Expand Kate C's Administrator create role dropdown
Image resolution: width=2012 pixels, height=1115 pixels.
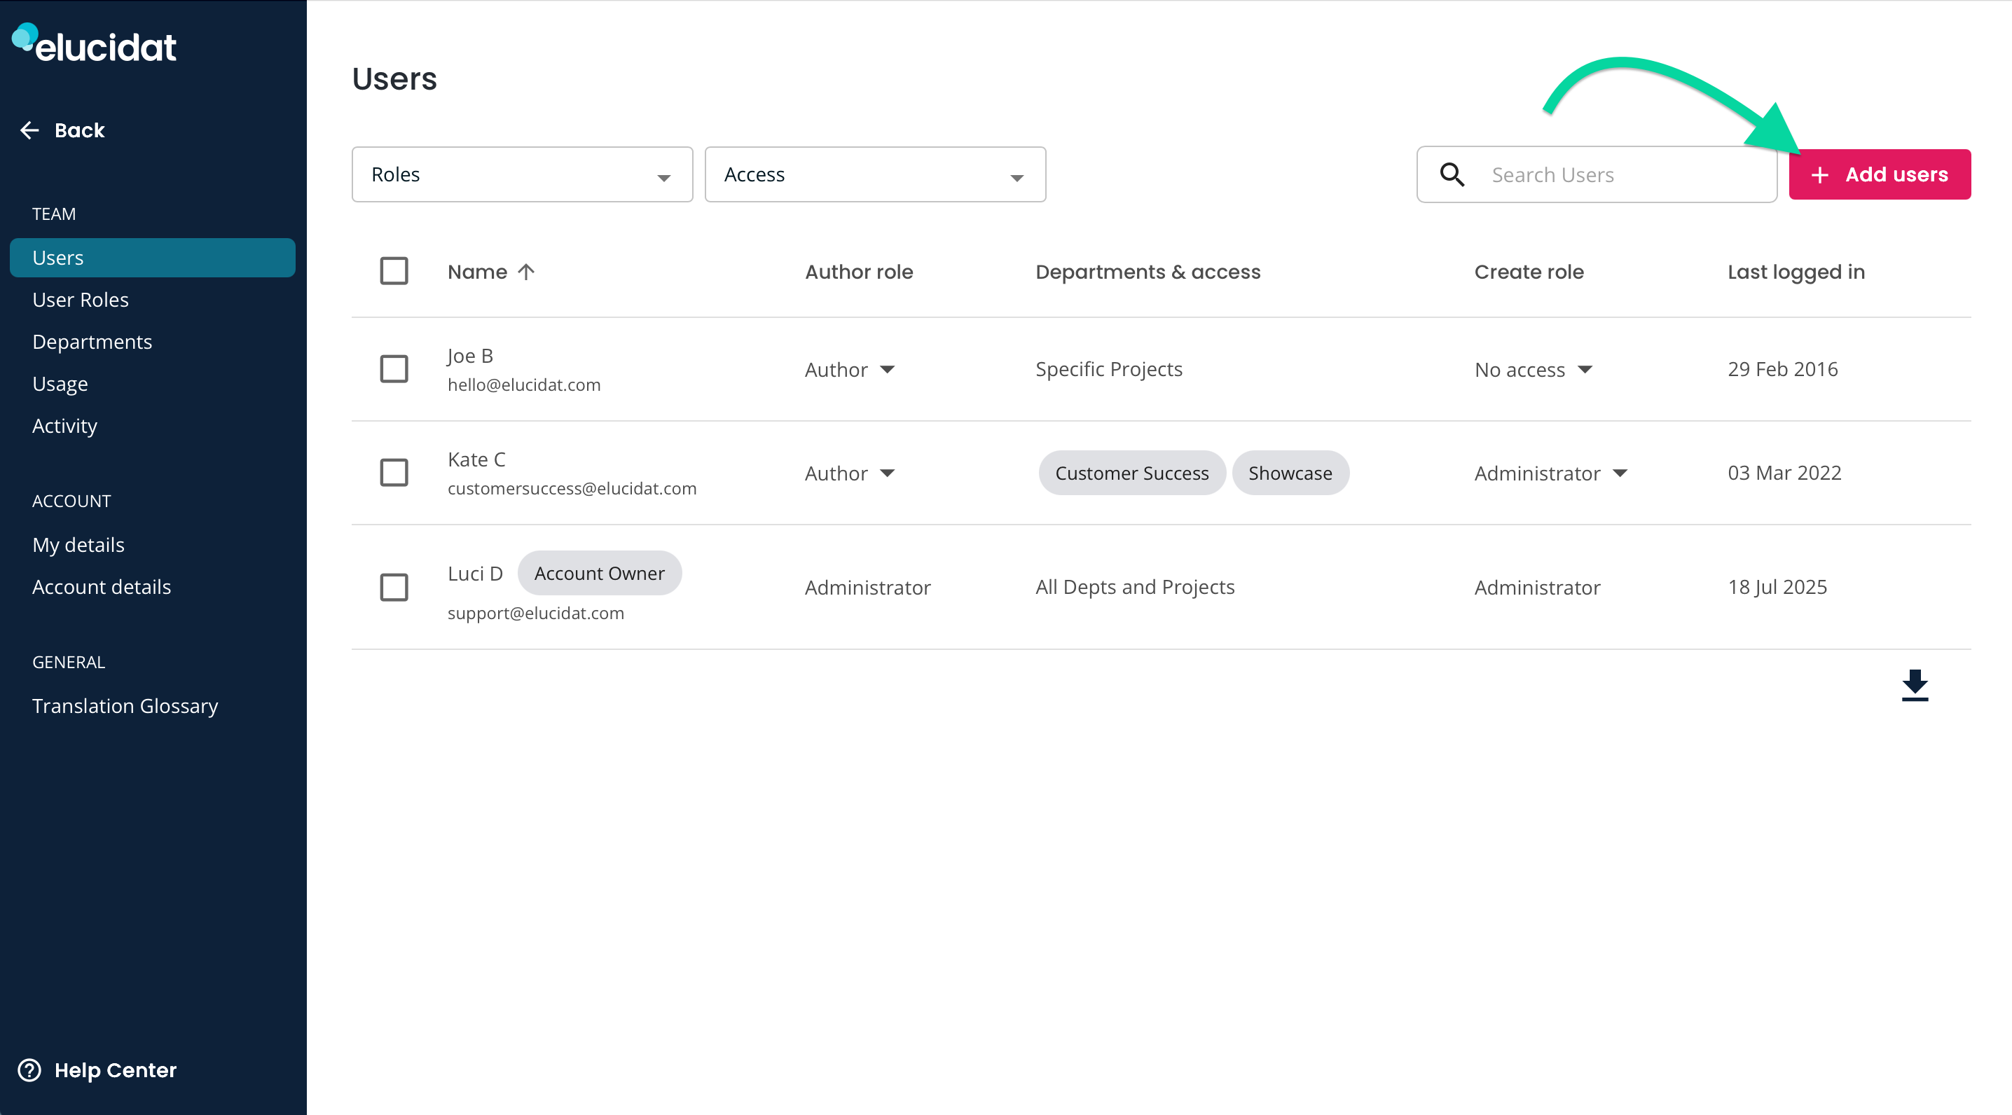click(x=1551, y=473)
